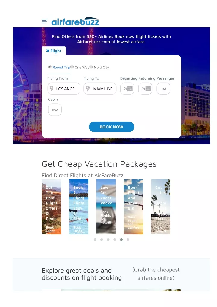Select the Multi City radio button
217x307 pixels.
coord(91,67)
